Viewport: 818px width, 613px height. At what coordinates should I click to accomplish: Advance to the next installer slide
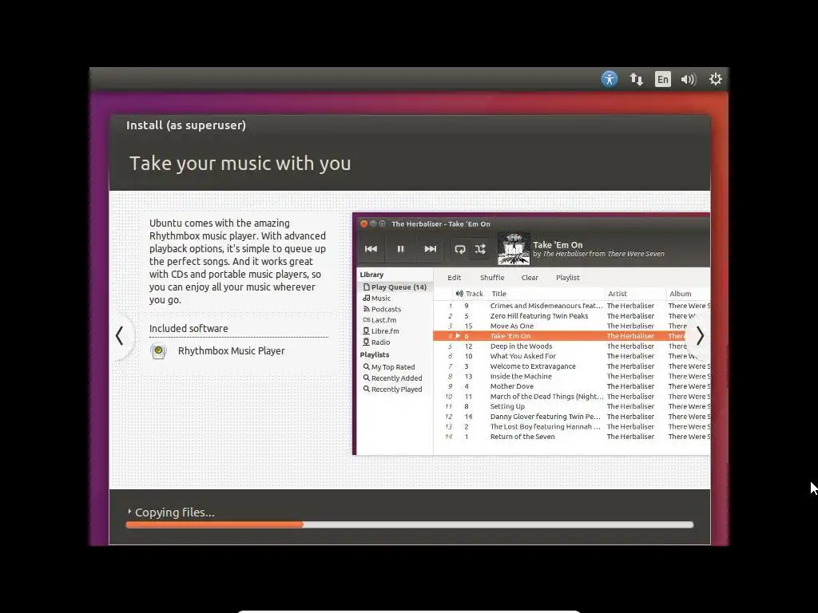point(700,336)
